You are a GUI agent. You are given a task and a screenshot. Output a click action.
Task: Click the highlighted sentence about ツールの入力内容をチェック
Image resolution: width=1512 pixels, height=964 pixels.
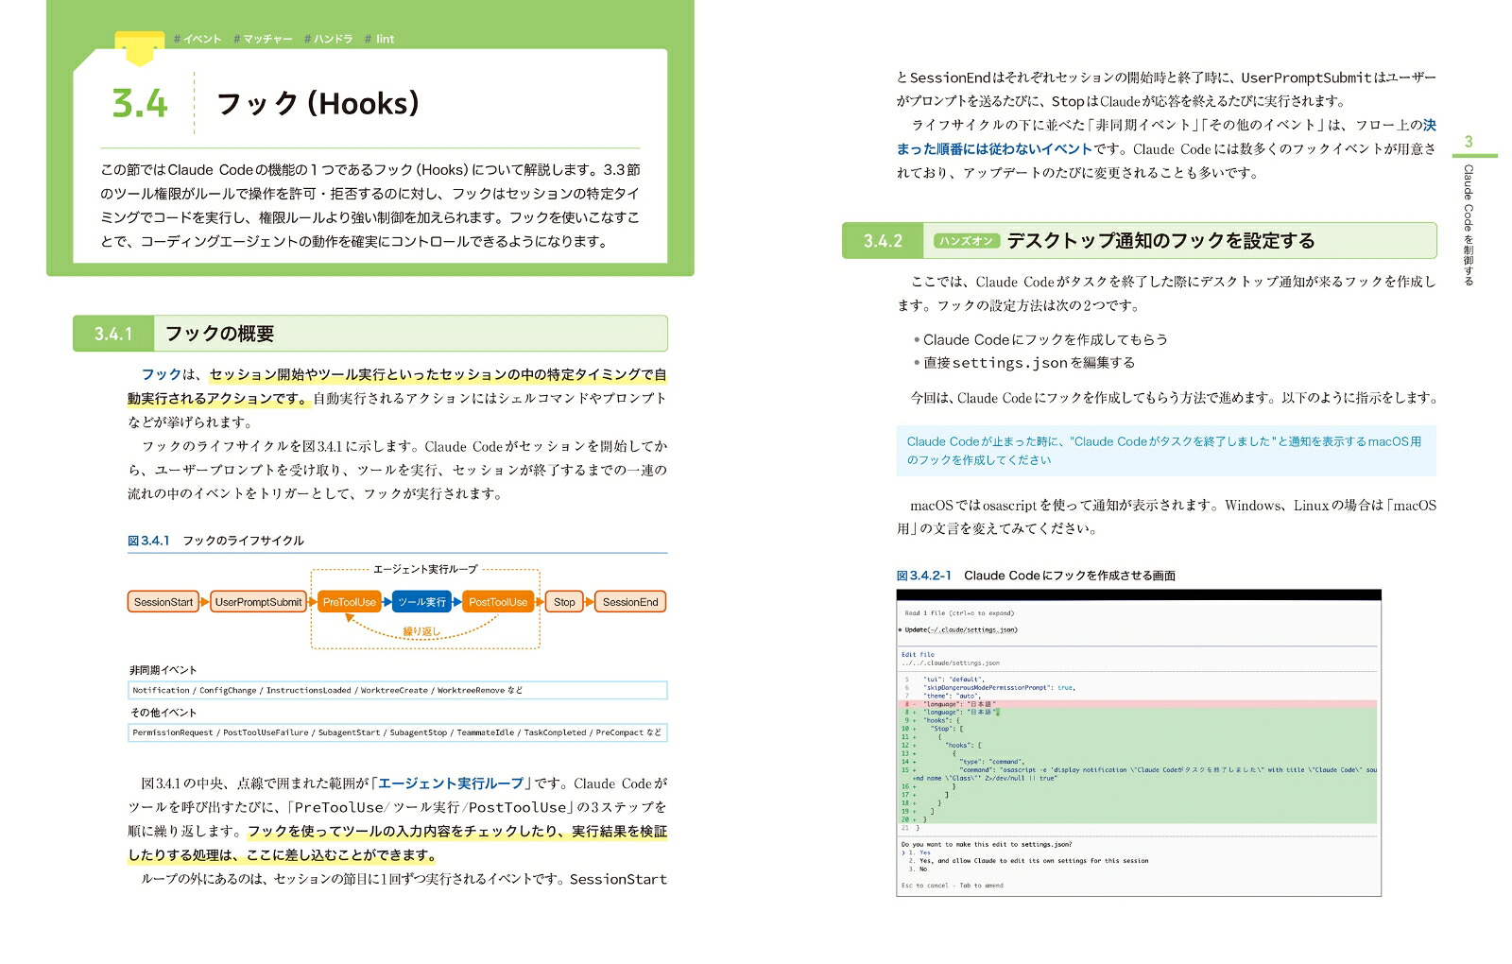point(398,843)
